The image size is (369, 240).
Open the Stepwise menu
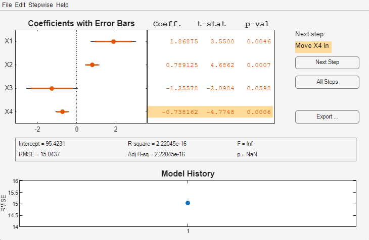[41, 5]
